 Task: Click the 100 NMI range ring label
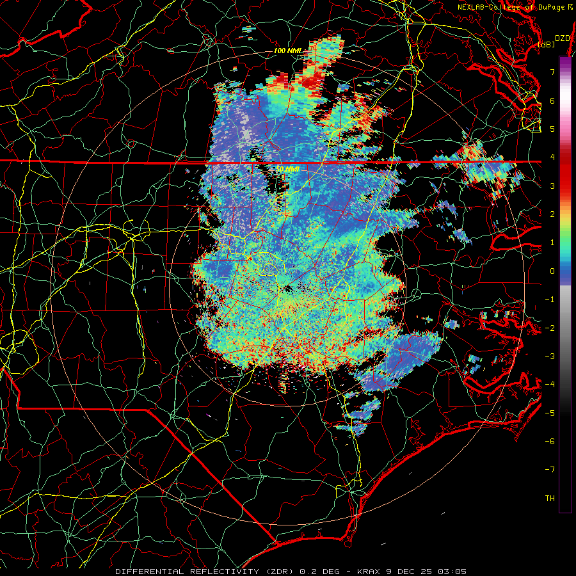tap(287, 51)
